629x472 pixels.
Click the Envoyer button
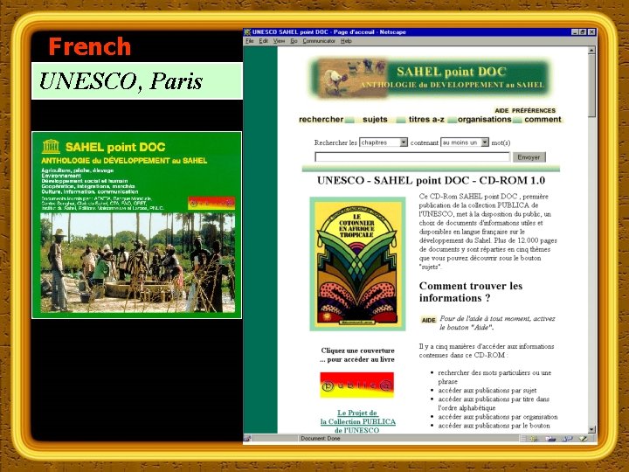pyautogui.click(x=529, y=157)
